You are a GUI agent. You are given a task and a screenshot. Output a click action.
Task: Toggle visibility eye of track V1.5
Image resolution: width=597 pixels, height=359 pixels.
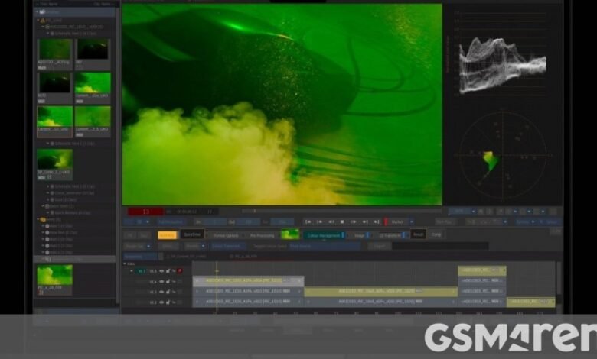pos(161,270)
